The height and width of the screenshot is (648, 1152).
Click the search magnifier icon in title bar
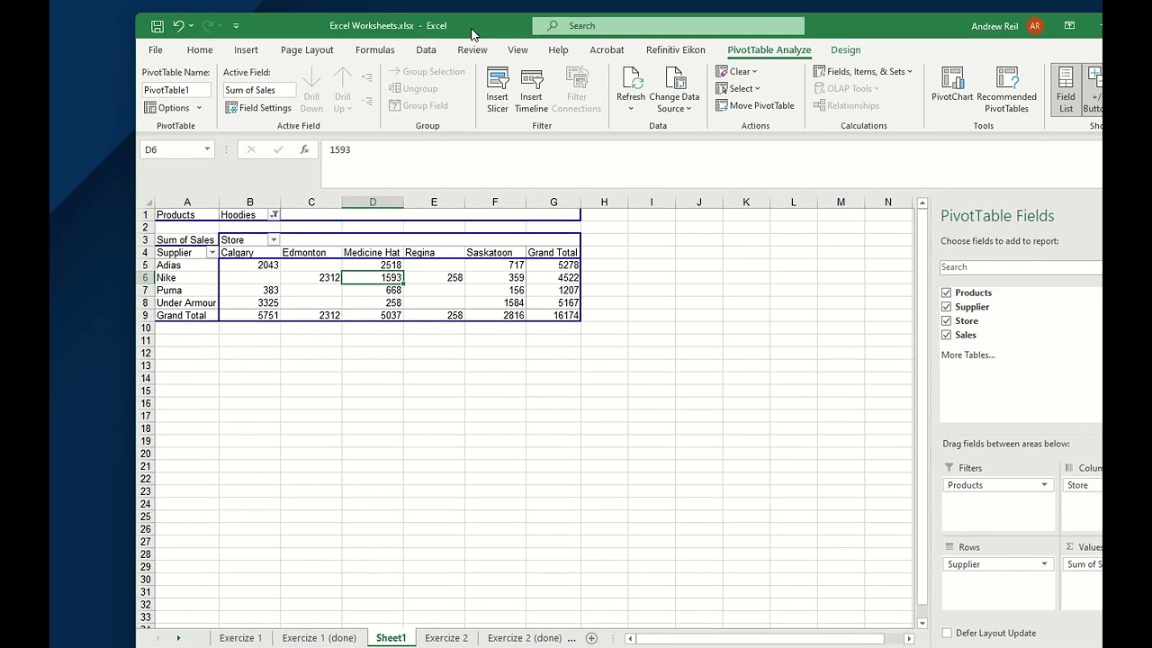[553, 26]
